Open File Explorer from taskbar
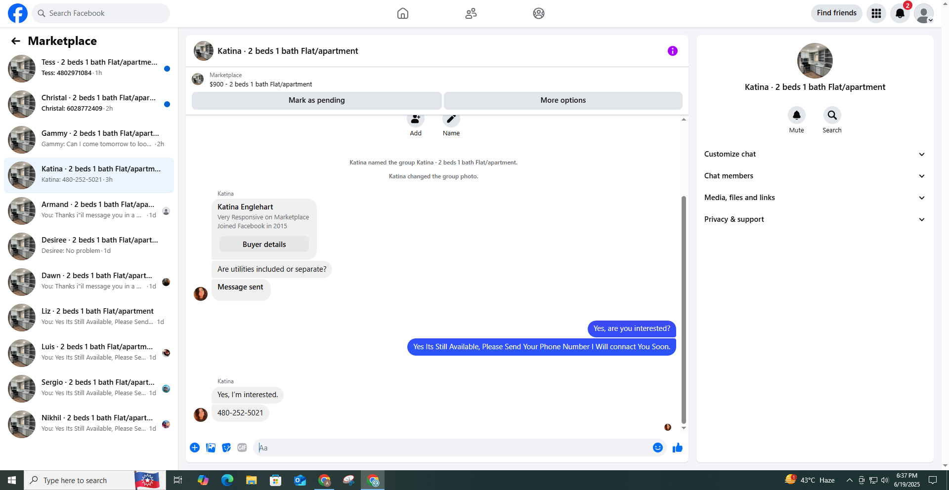The height and width of the screenshot is (490, 949). (x=252, y=480)
